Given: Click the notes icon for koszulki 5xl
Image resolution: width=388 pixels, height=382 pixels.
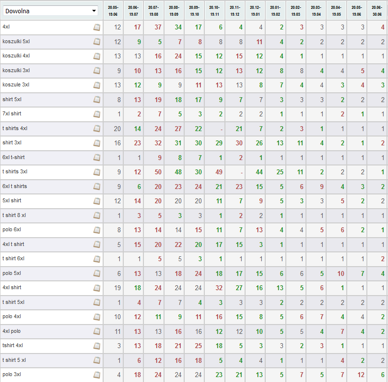Looking at the screenshot, I should click(x=97, y=42).
